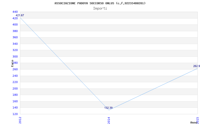Image resolution: width=200 pixels, height=125 pixels.
Task: Select the 2014 x-axis label
Action: tap(109, 120)
